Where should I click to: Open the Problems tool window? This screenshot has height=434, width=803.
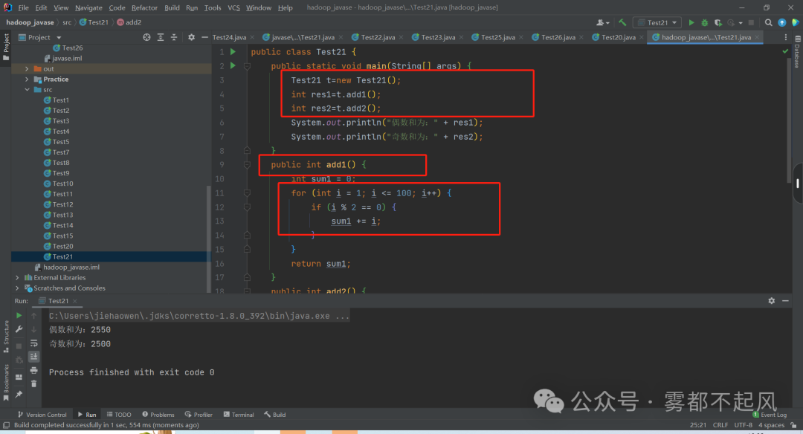[x=158, y=415]
